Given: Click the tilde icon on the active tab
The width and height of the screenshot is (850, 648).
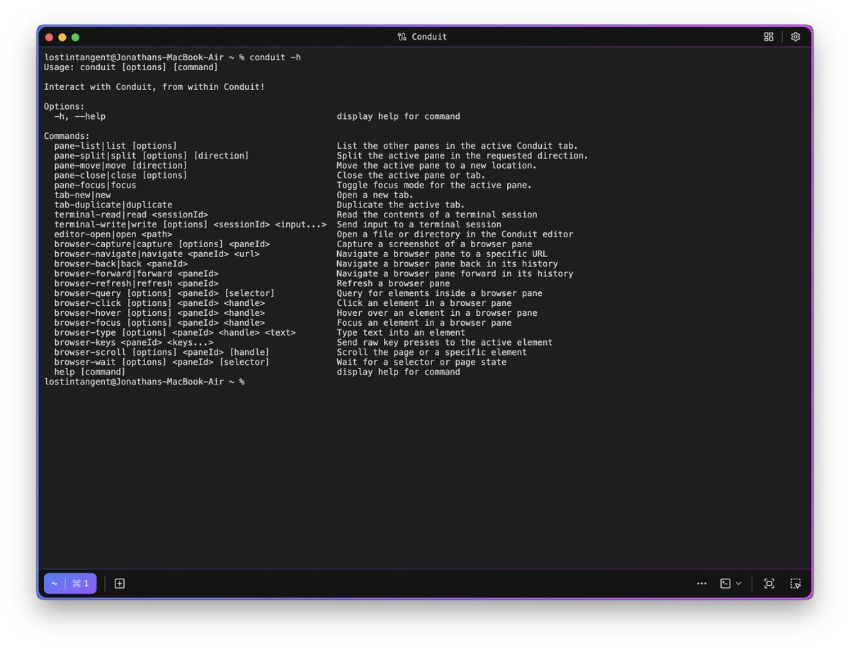Looking at the screenshot, I should [x=54, y=583].
